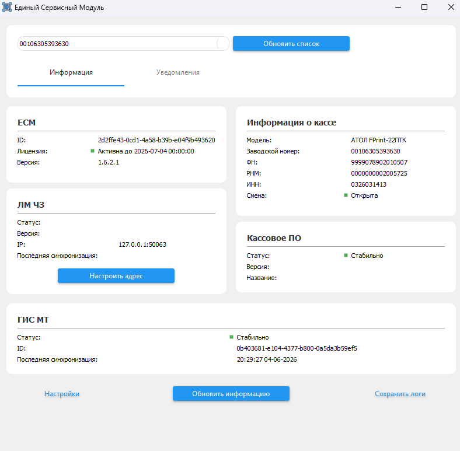The height and width of the screenshot is (451, 460).
Task: Click ГИС МТ green status indicator
Action: coord(232,337)
